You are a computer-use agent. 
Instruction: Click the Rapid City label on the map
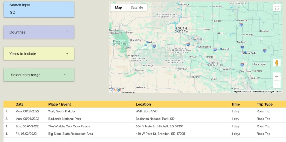[x=136, y=40]
